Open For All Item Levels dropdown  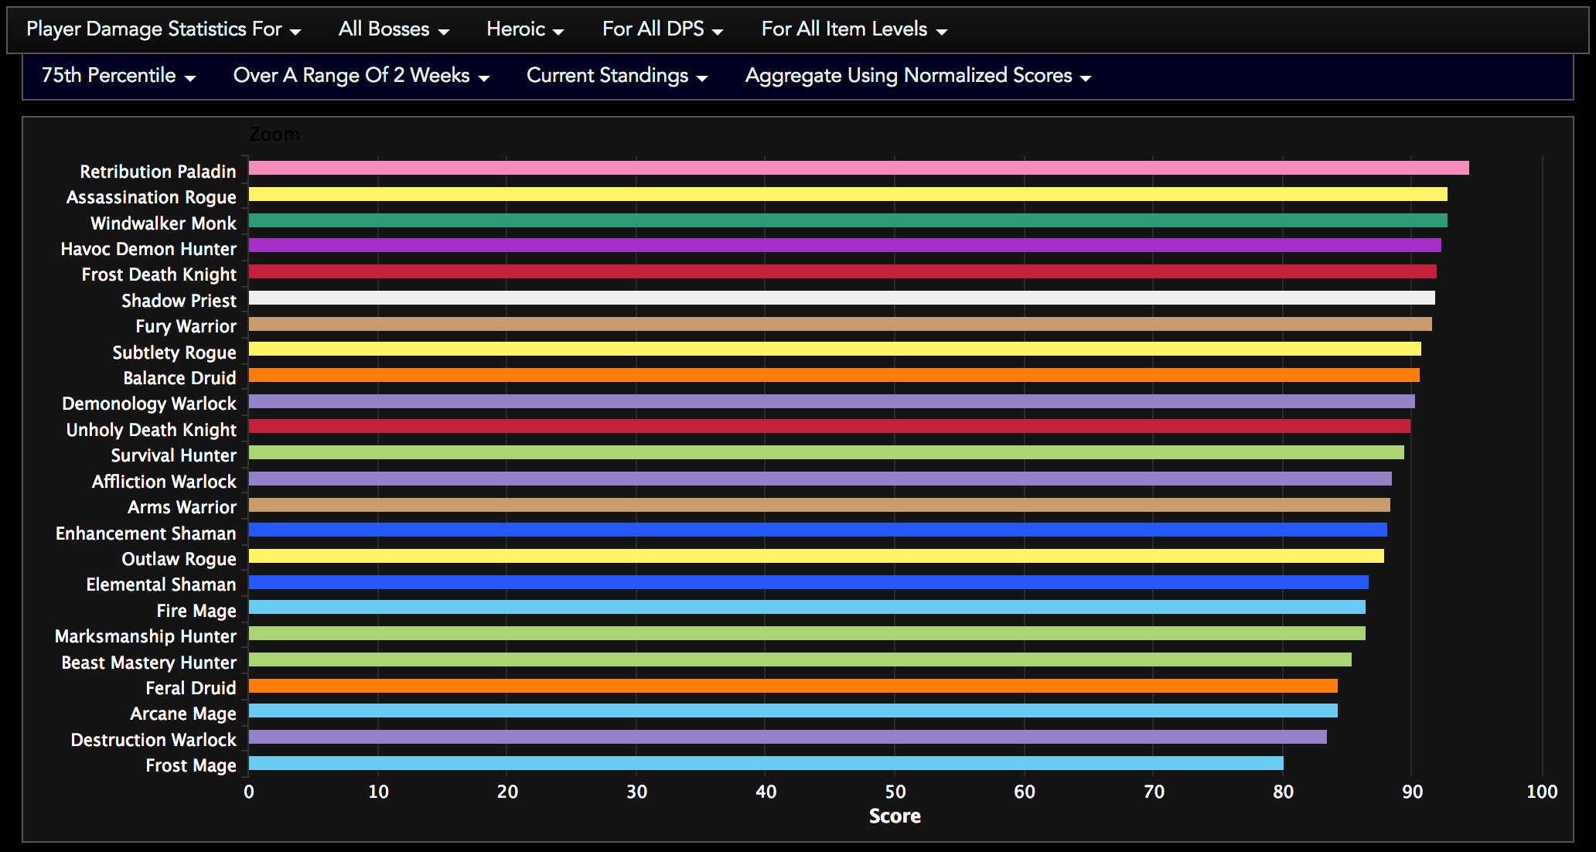[854, 29]
